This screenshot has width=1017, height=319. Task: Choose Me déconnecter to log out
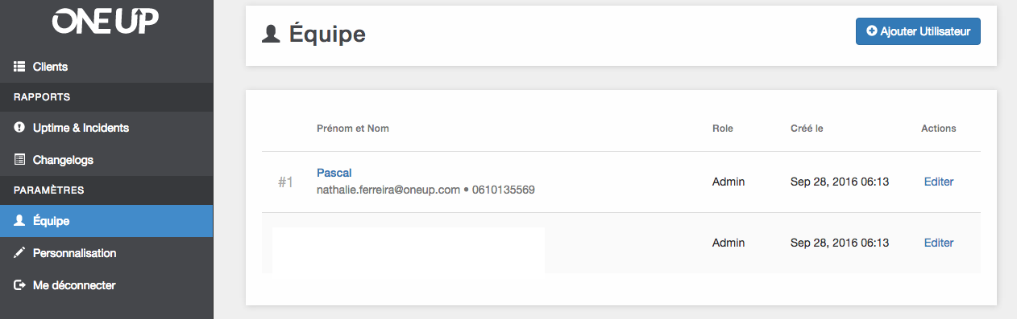(x=106, y=285)
